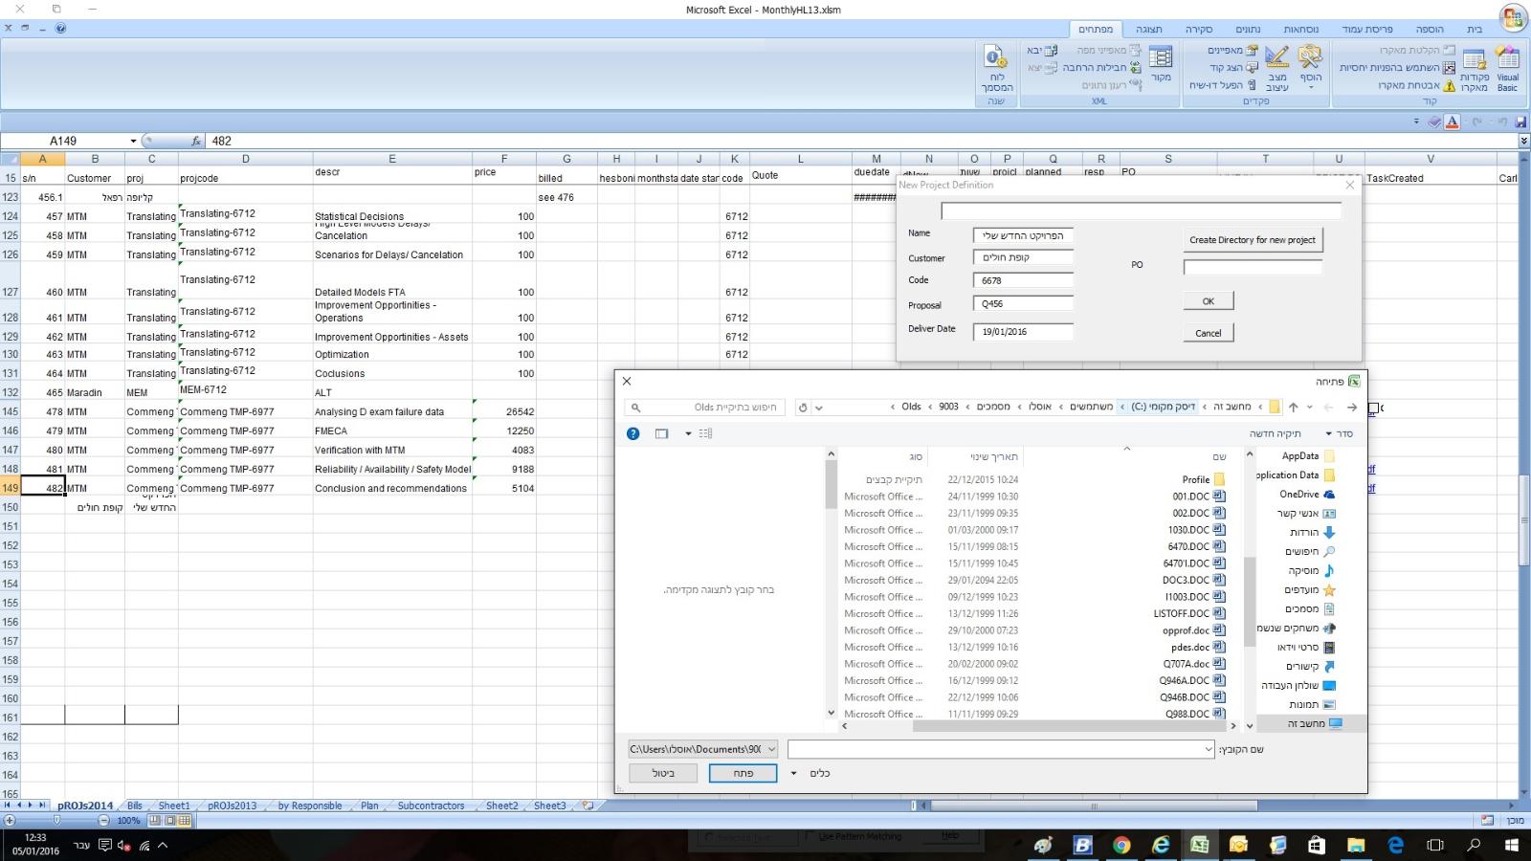This screenshot has height=861, width=1531.
Task: Open the Document Panel (לוח המסמך)
Action: (996, 67)
